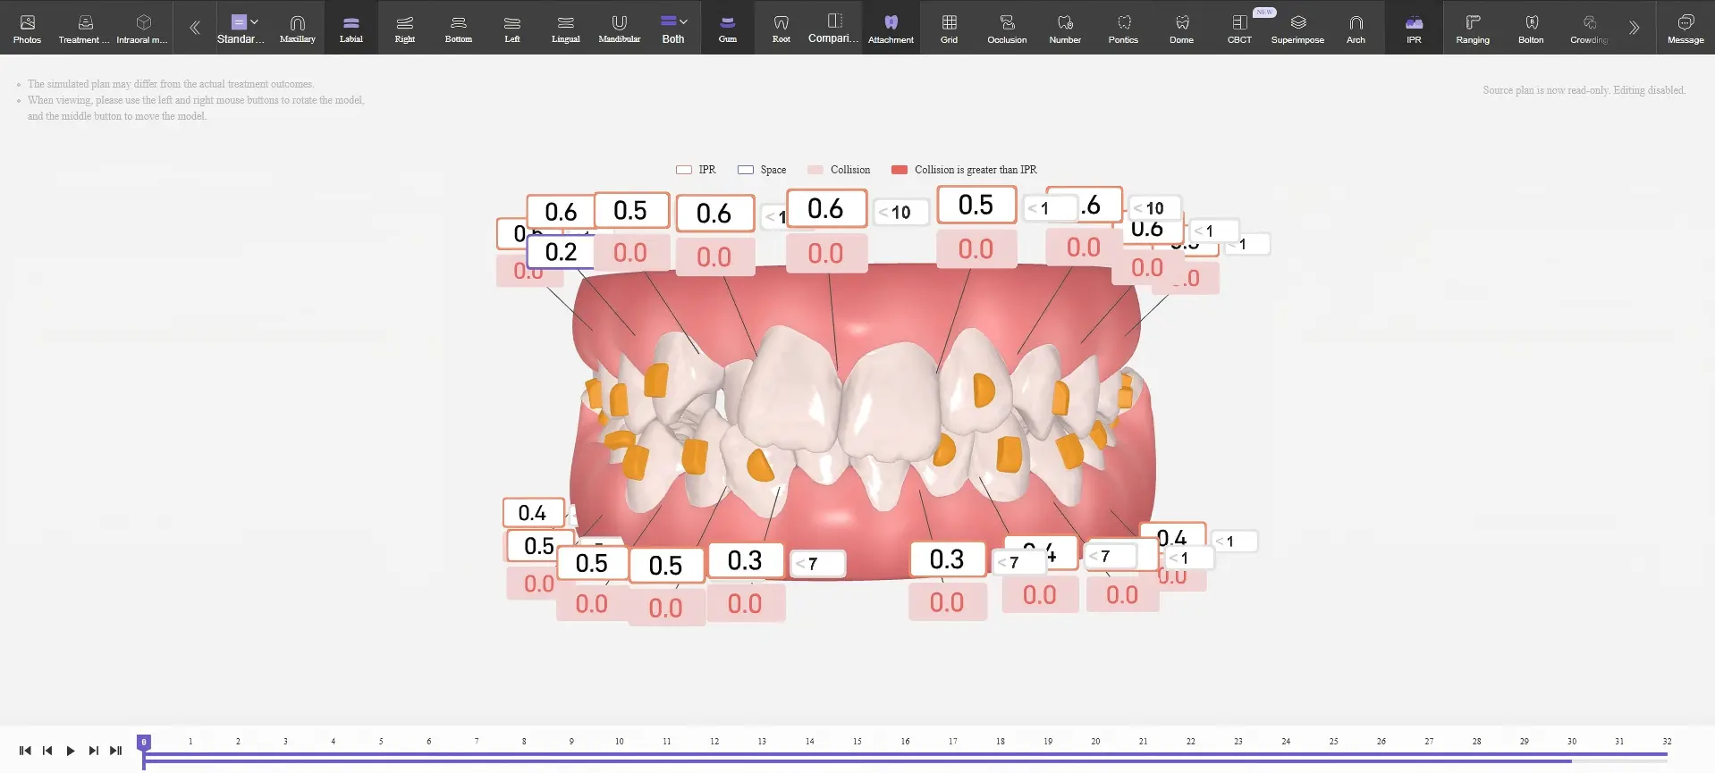Screen dimensions: 1715x773
Task: Open the Comparison tool
Action: coord(833,28)
